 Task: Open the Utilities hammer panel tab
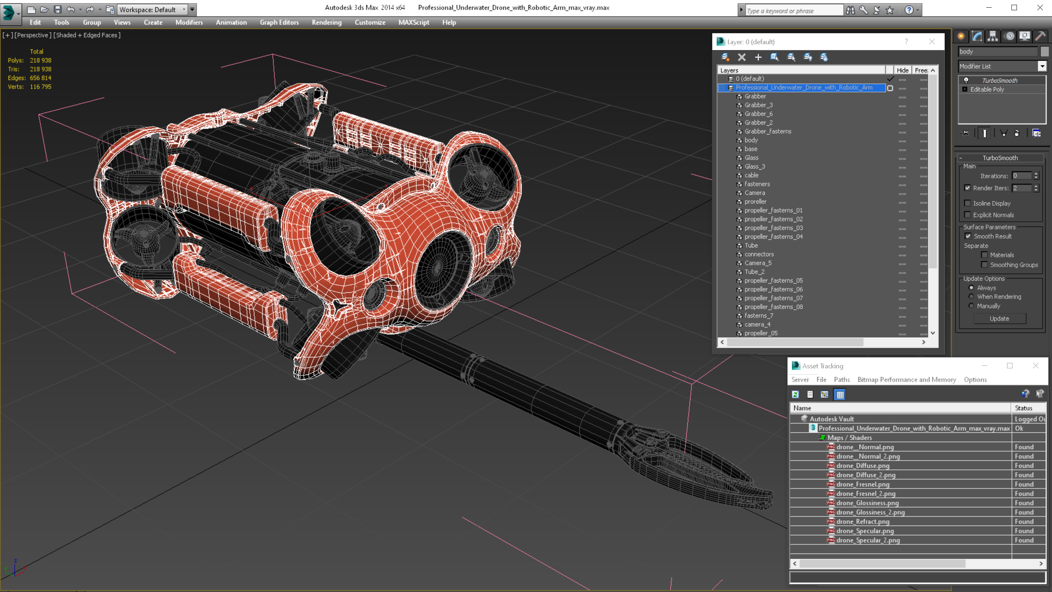pyautogui.click(x=1041, y=36)
